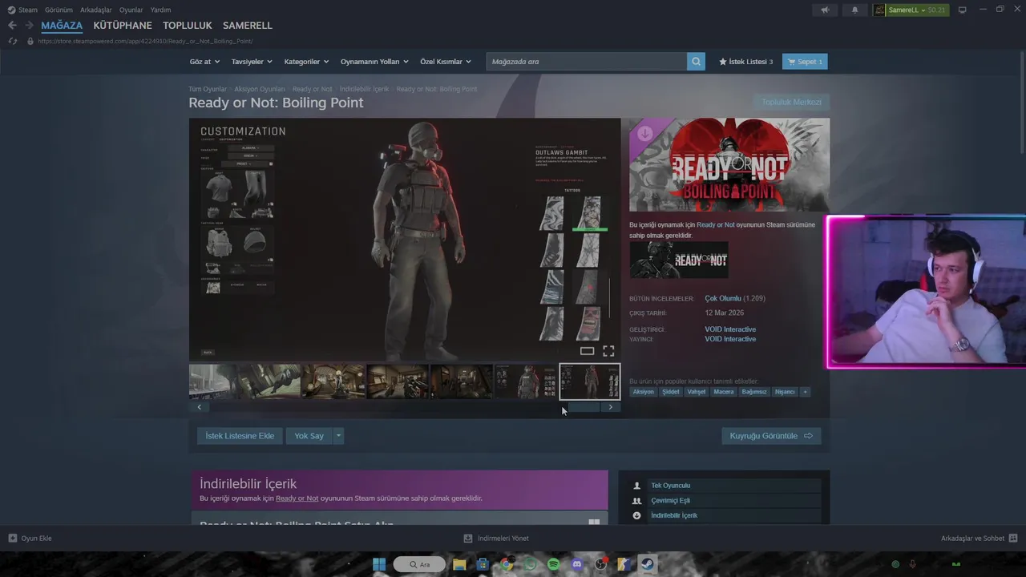Select the MAĞAZA tab
This screenshot has height=577, width=1026.
62,26
